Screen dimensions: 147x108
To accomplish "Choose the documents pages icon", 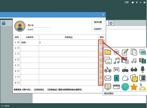I will click(134, 52).
